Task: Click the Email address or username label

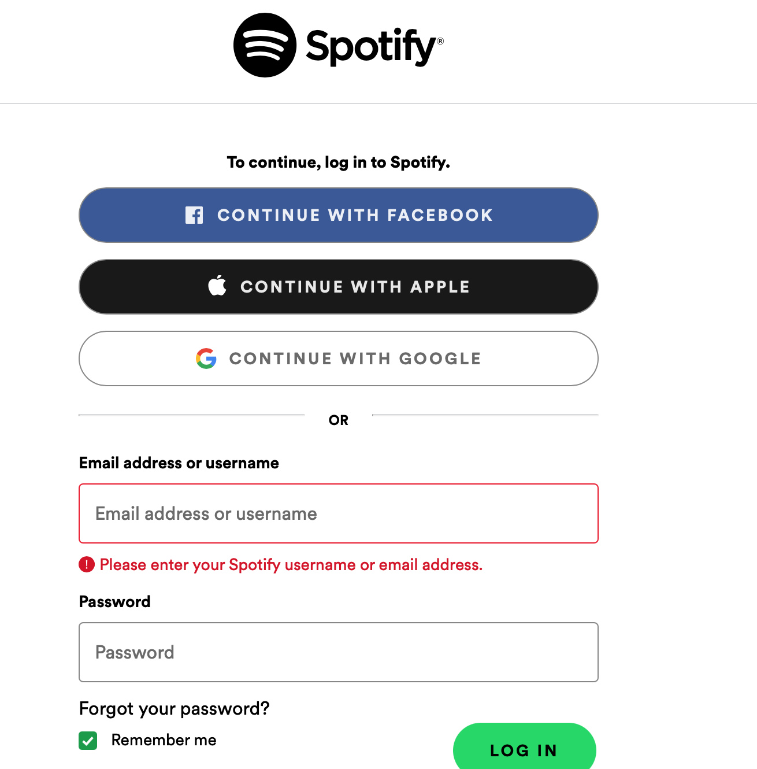Action: 179,463
